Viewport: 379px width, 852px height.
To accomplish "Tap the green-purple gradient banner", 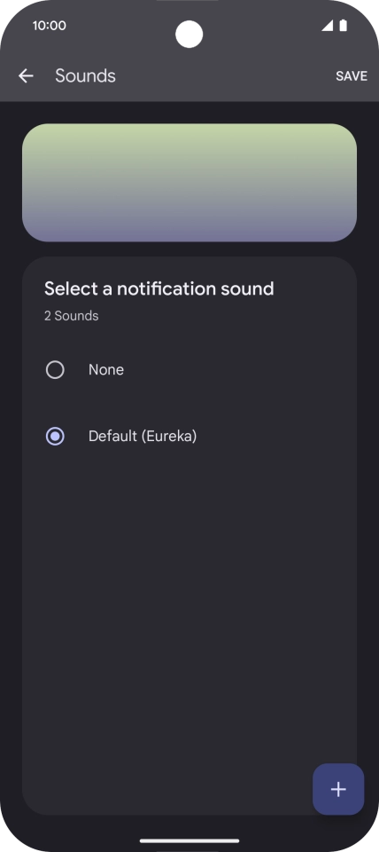I will tap(189, 183).
